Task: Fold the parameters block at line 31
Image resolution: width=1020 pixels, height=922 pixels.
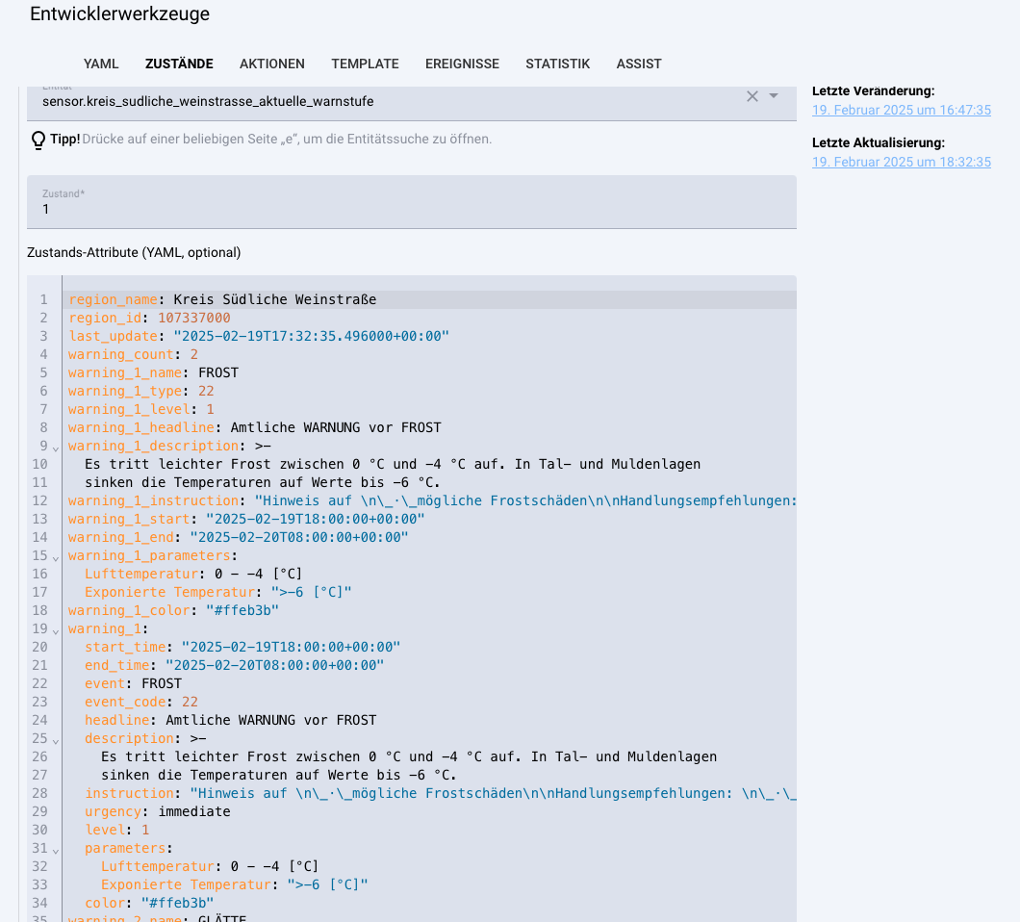Action: click(x=56, y=849)
